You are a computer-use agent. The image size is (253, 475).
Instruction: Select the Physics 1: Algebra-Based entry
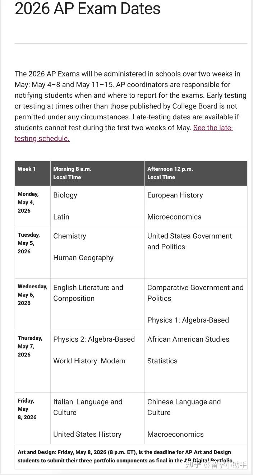(188, 320)
